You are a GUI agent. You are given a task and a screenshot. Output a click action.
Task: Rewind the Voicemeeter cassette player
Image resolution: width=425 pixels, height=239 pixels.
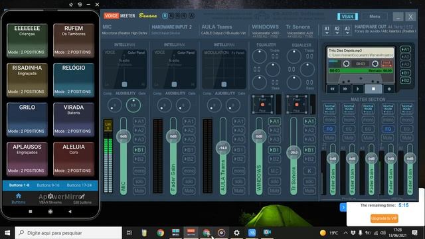pyautogui.click(x=332, y=88)
